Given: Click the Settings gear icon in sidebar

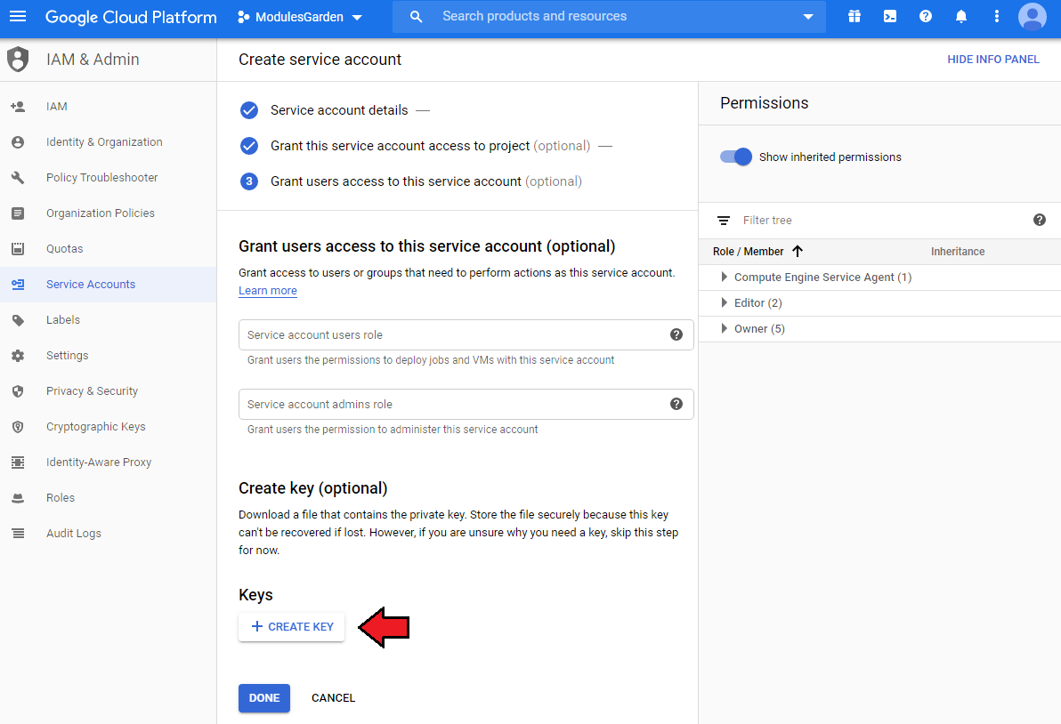Looking at the screenshot, I should click(19, 356).
